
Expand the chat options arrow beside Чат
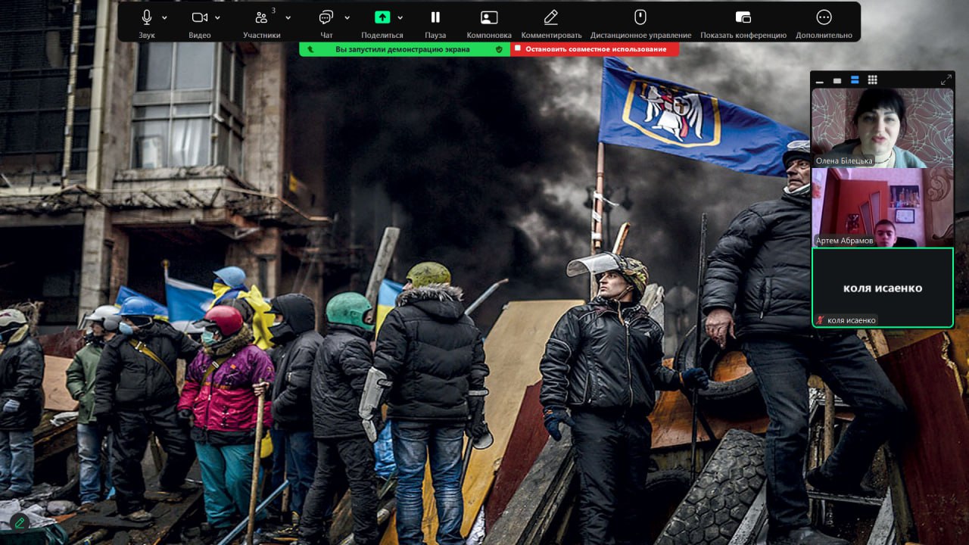[347, 17]
